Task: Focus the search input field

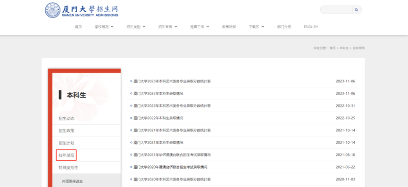Action: [x=337, y=10]
